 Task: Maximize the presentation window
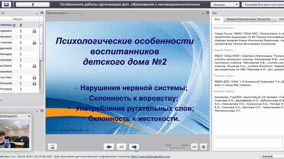(208, 13)
